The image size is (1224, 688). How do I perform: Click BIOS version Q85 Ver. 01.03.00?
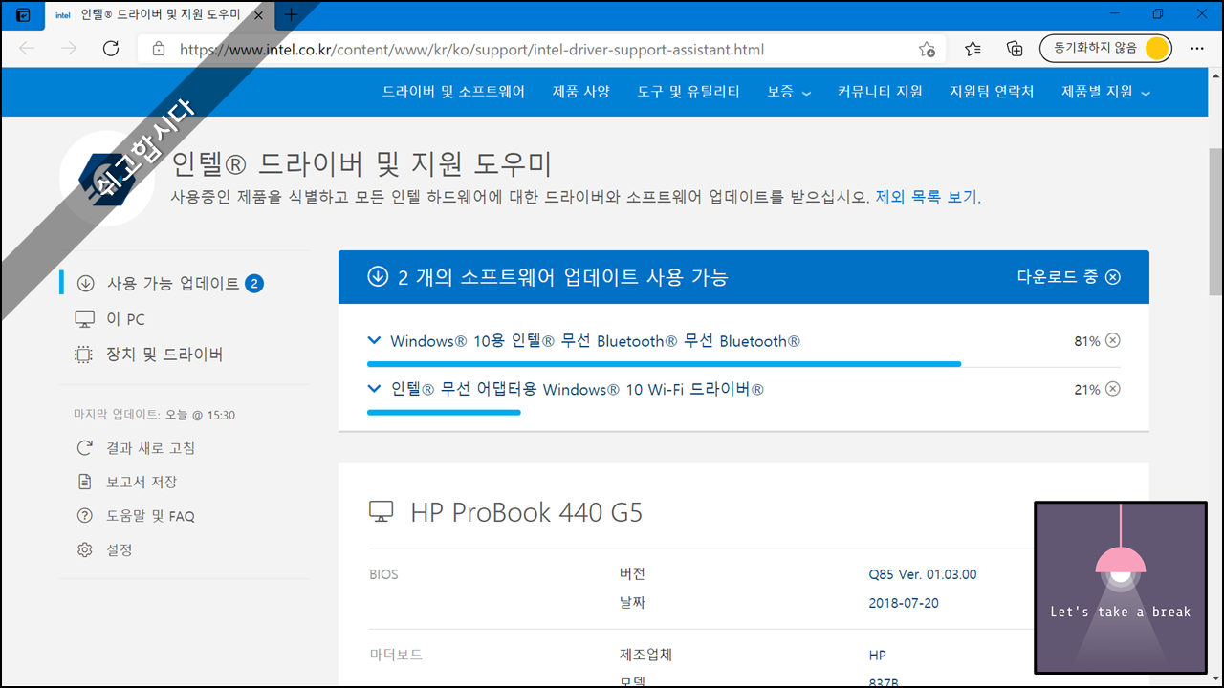(923, 574)
